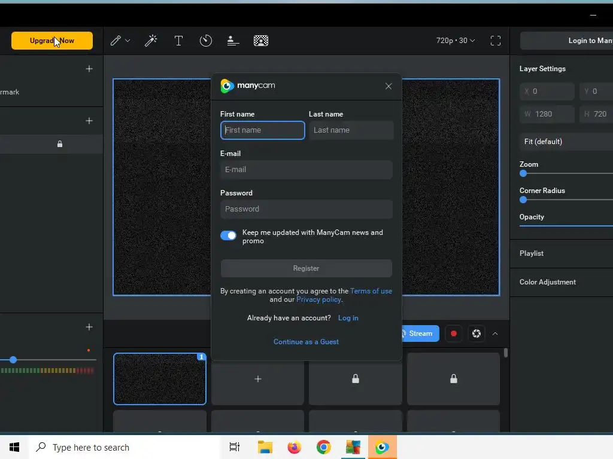The height and width of the screenshot is (459, 613).
Task: Click the top plus icon in the left panel
Action: tap(89, 69)
